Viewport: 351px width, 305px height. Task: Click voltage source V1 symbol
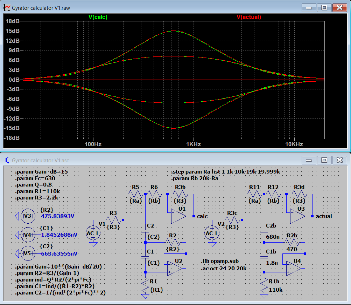(93, 233)
